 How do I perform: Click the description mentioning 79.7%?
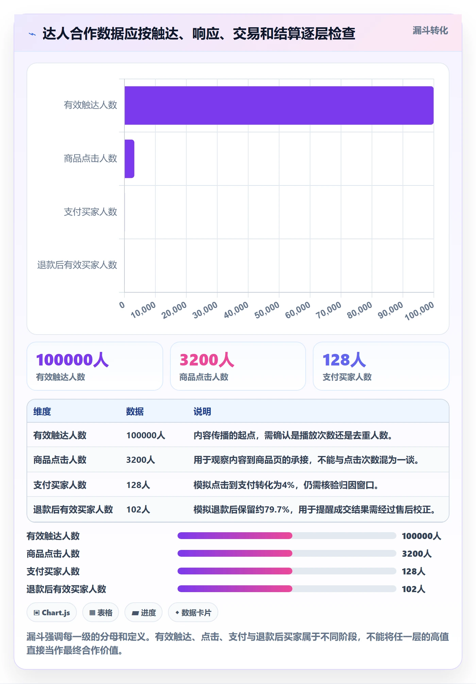(315, 509)
